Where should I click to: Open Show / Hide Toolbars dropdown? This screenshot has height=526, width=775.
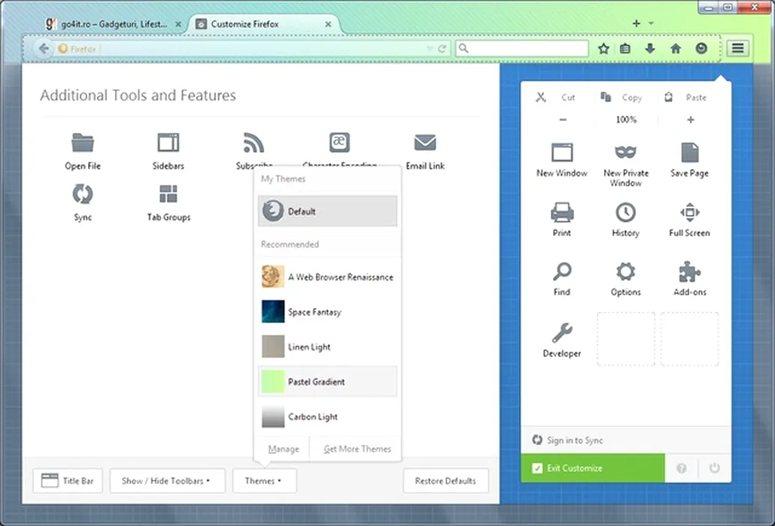(x=167, y=481)
